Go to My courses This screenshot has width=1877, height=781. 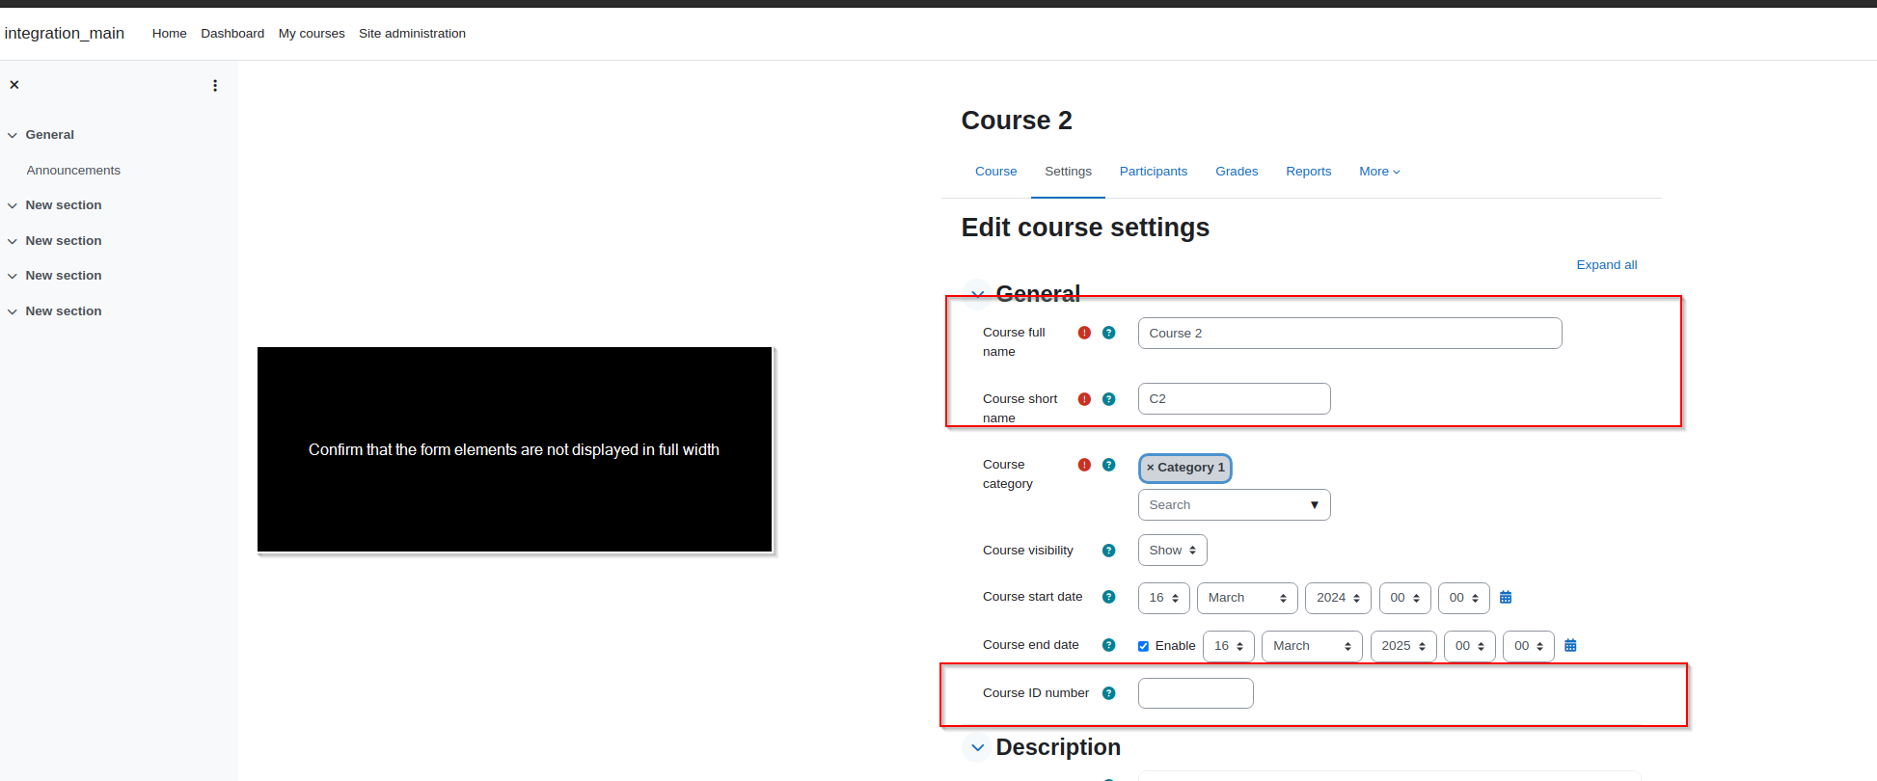click(x=312, y=34)
